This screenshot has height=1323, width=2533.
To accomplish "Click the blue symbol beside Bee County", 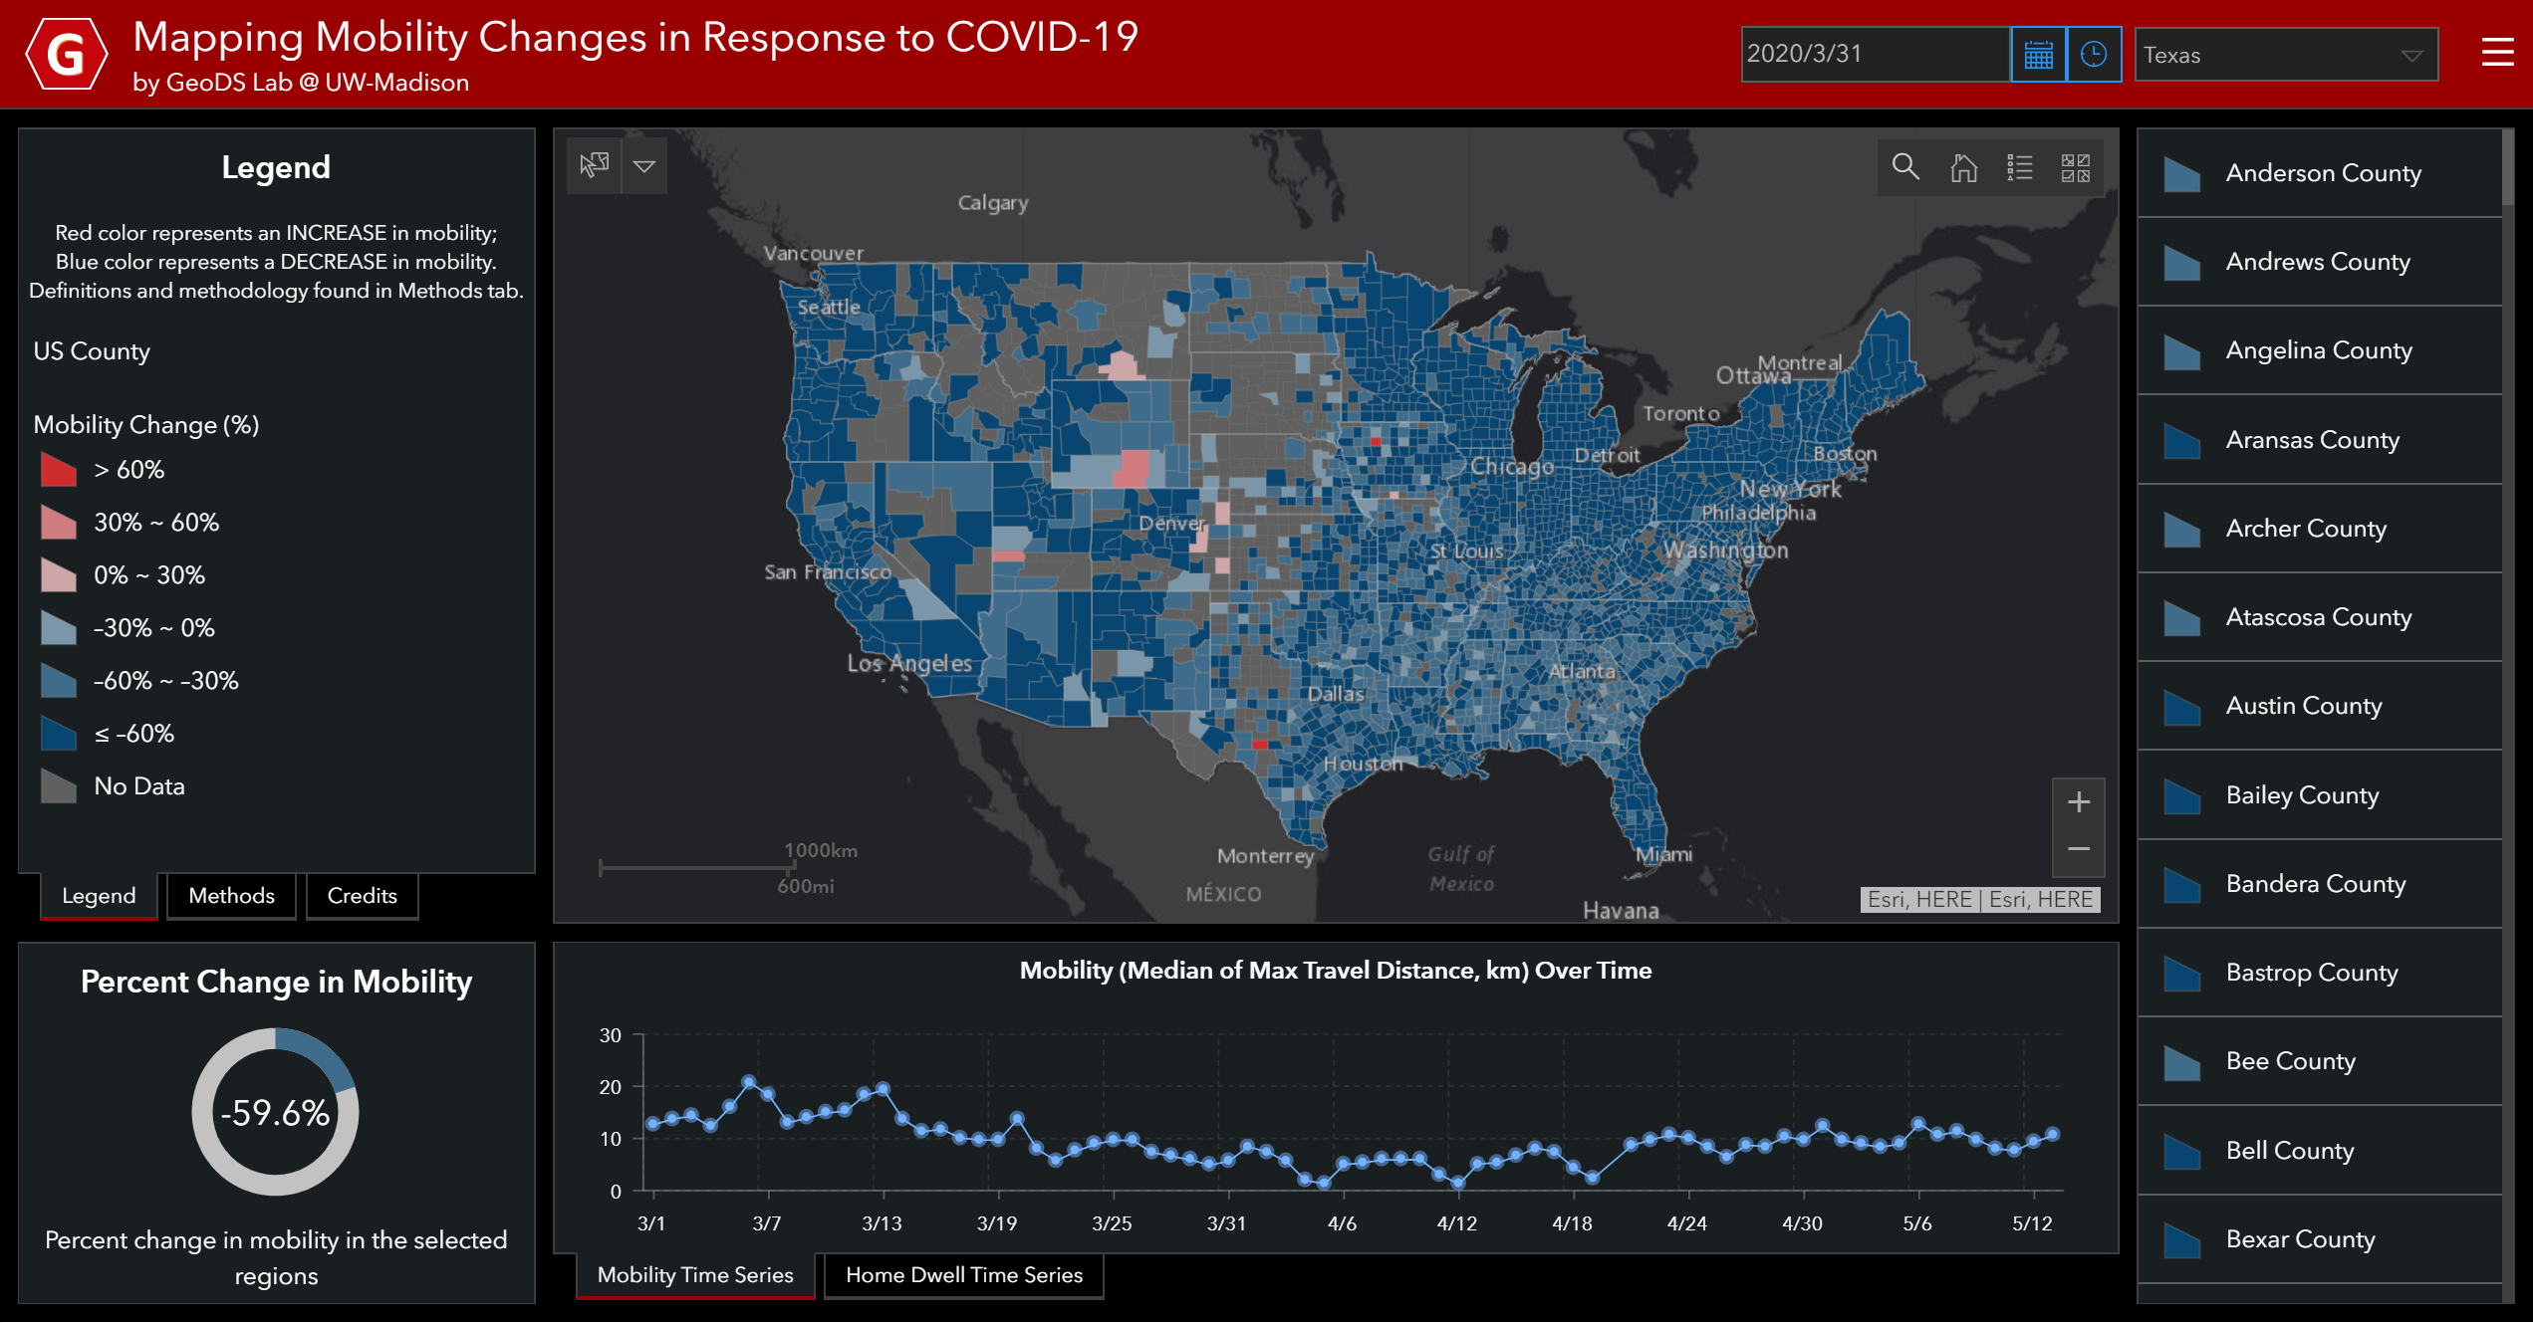I will [x=2181, y=1062].
